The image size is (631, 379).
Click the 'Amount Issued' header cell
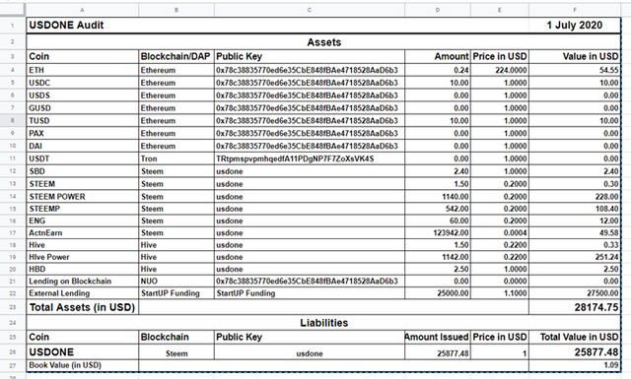(438, 337)
